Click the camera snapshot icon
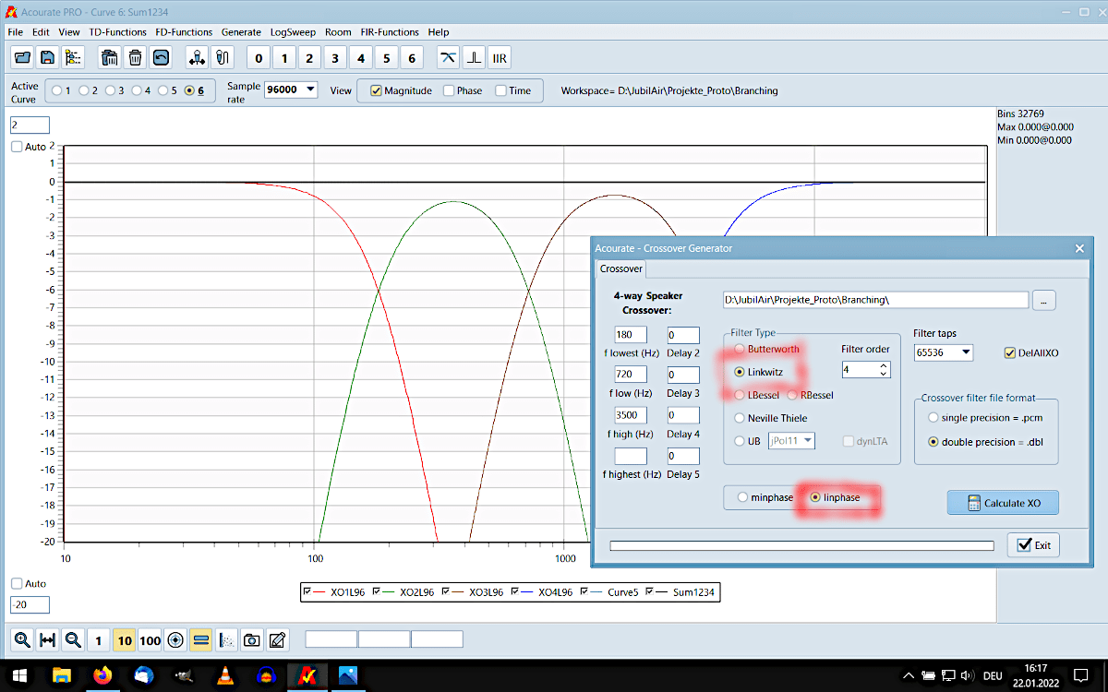 click(x=251, y=640)
